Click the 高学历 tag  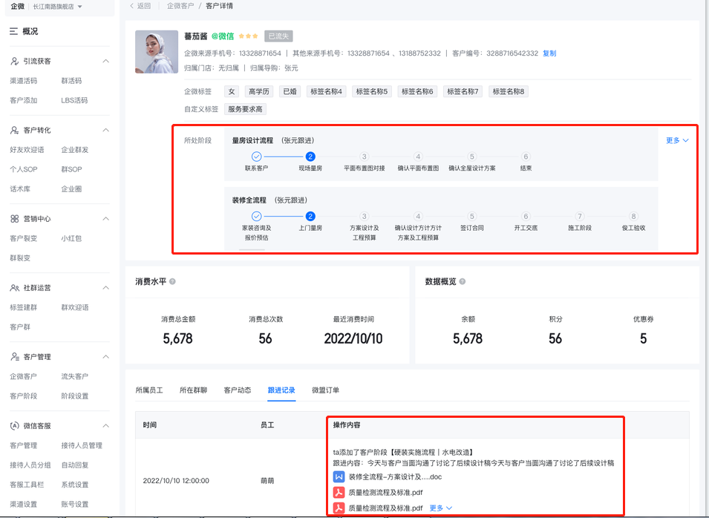pos(259,91)
